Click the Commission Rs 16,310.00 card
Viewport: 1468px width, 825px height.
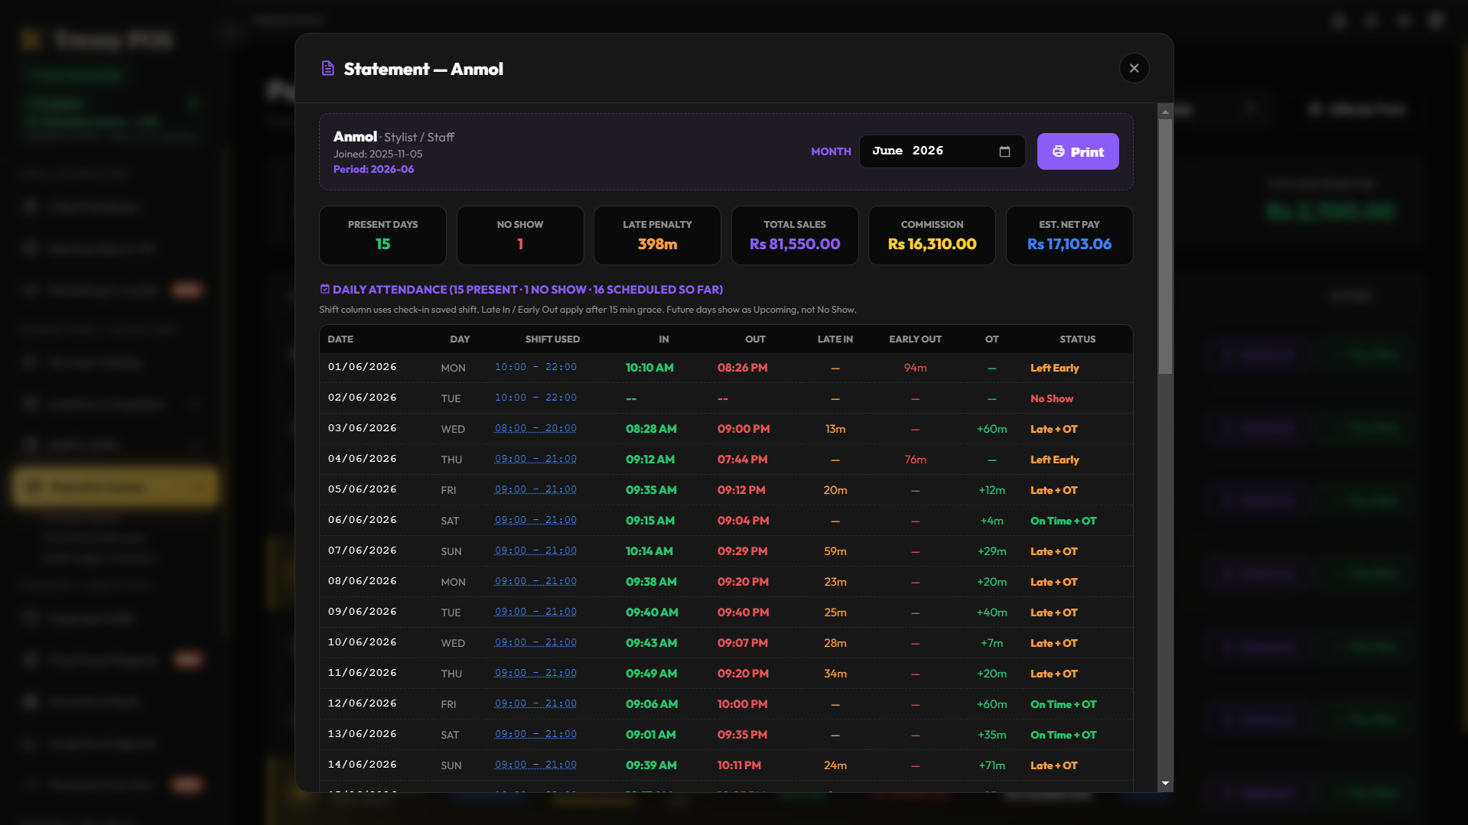[x=932, y=235]
